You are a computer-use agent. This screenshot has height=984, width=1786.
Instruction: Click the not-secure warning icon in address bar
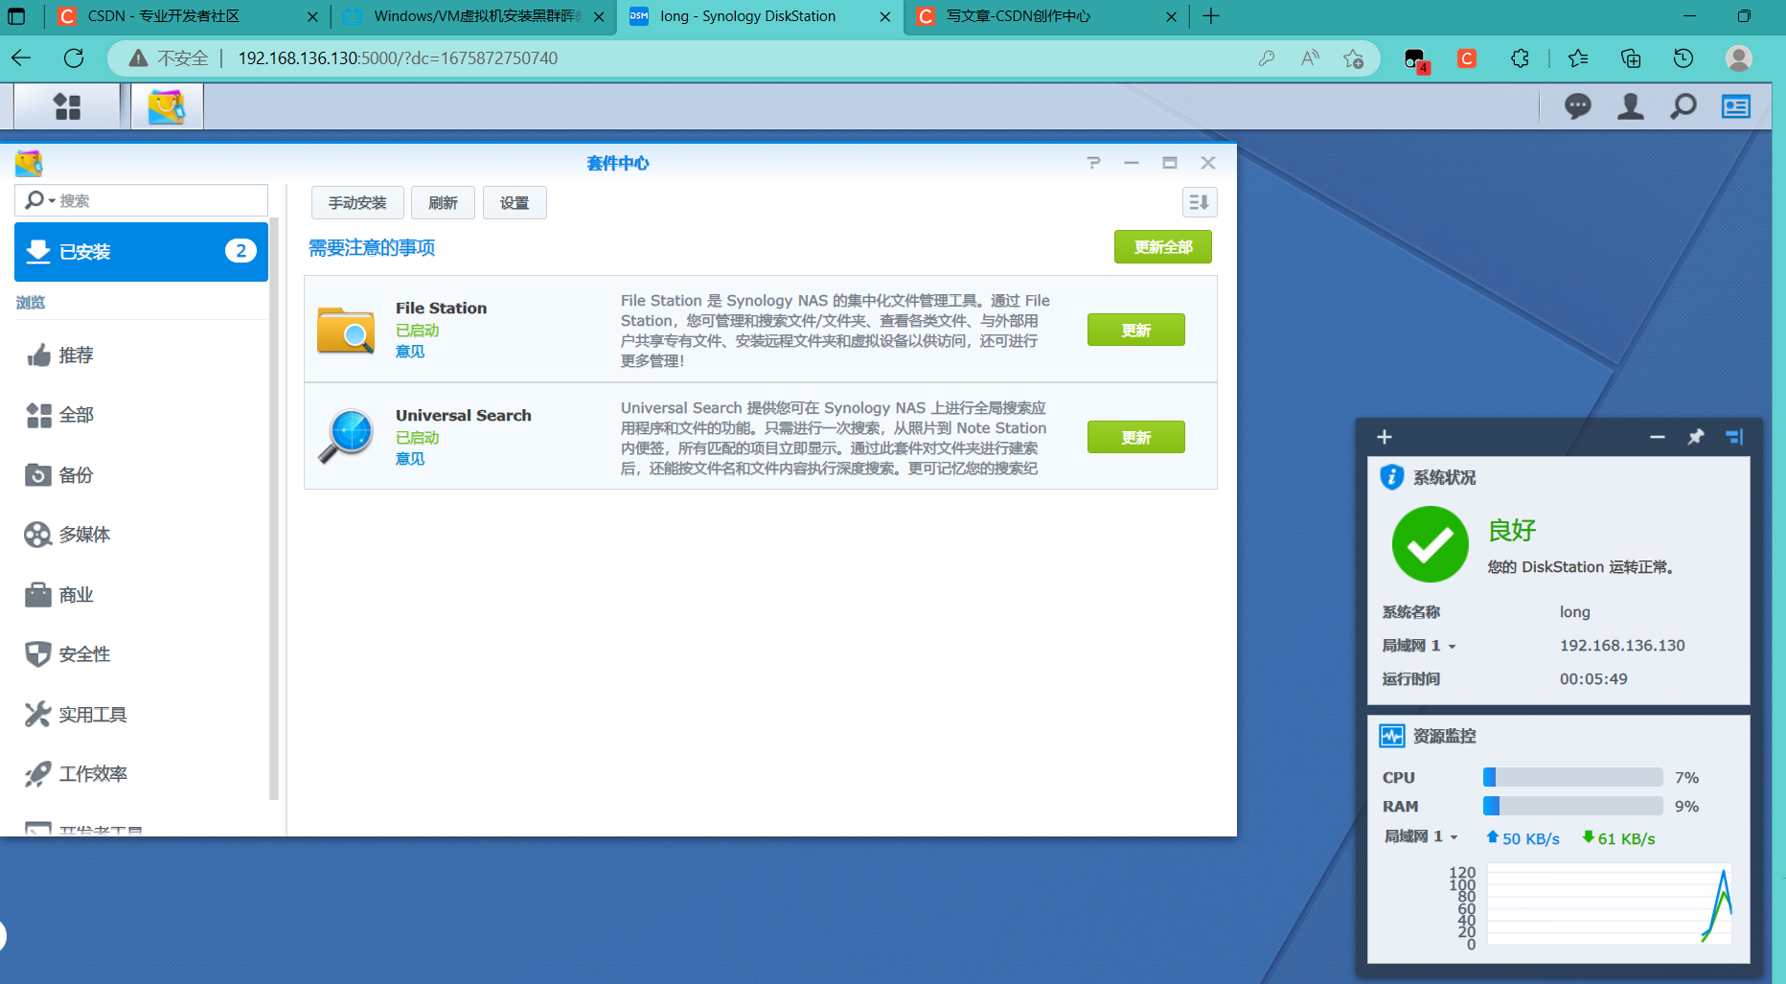(x=139, y=58)
